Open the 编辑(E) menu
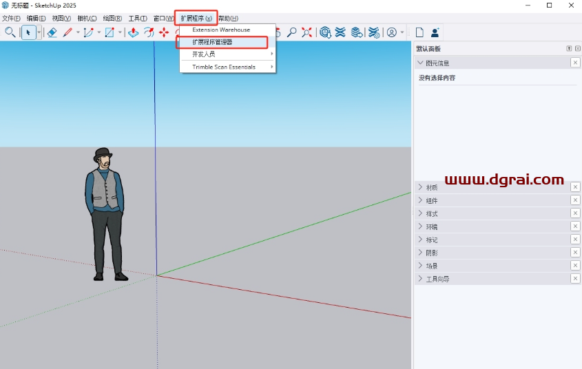 pos(36,18)
